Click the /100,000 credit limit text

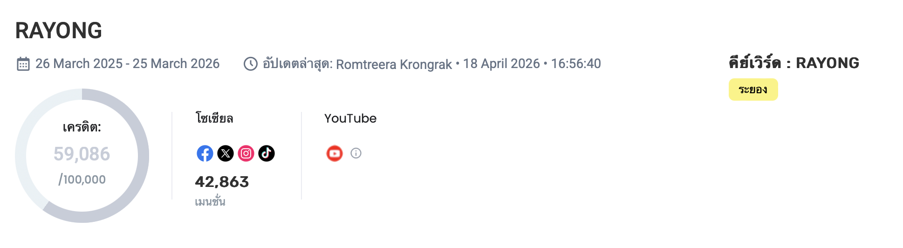(82, 179)
